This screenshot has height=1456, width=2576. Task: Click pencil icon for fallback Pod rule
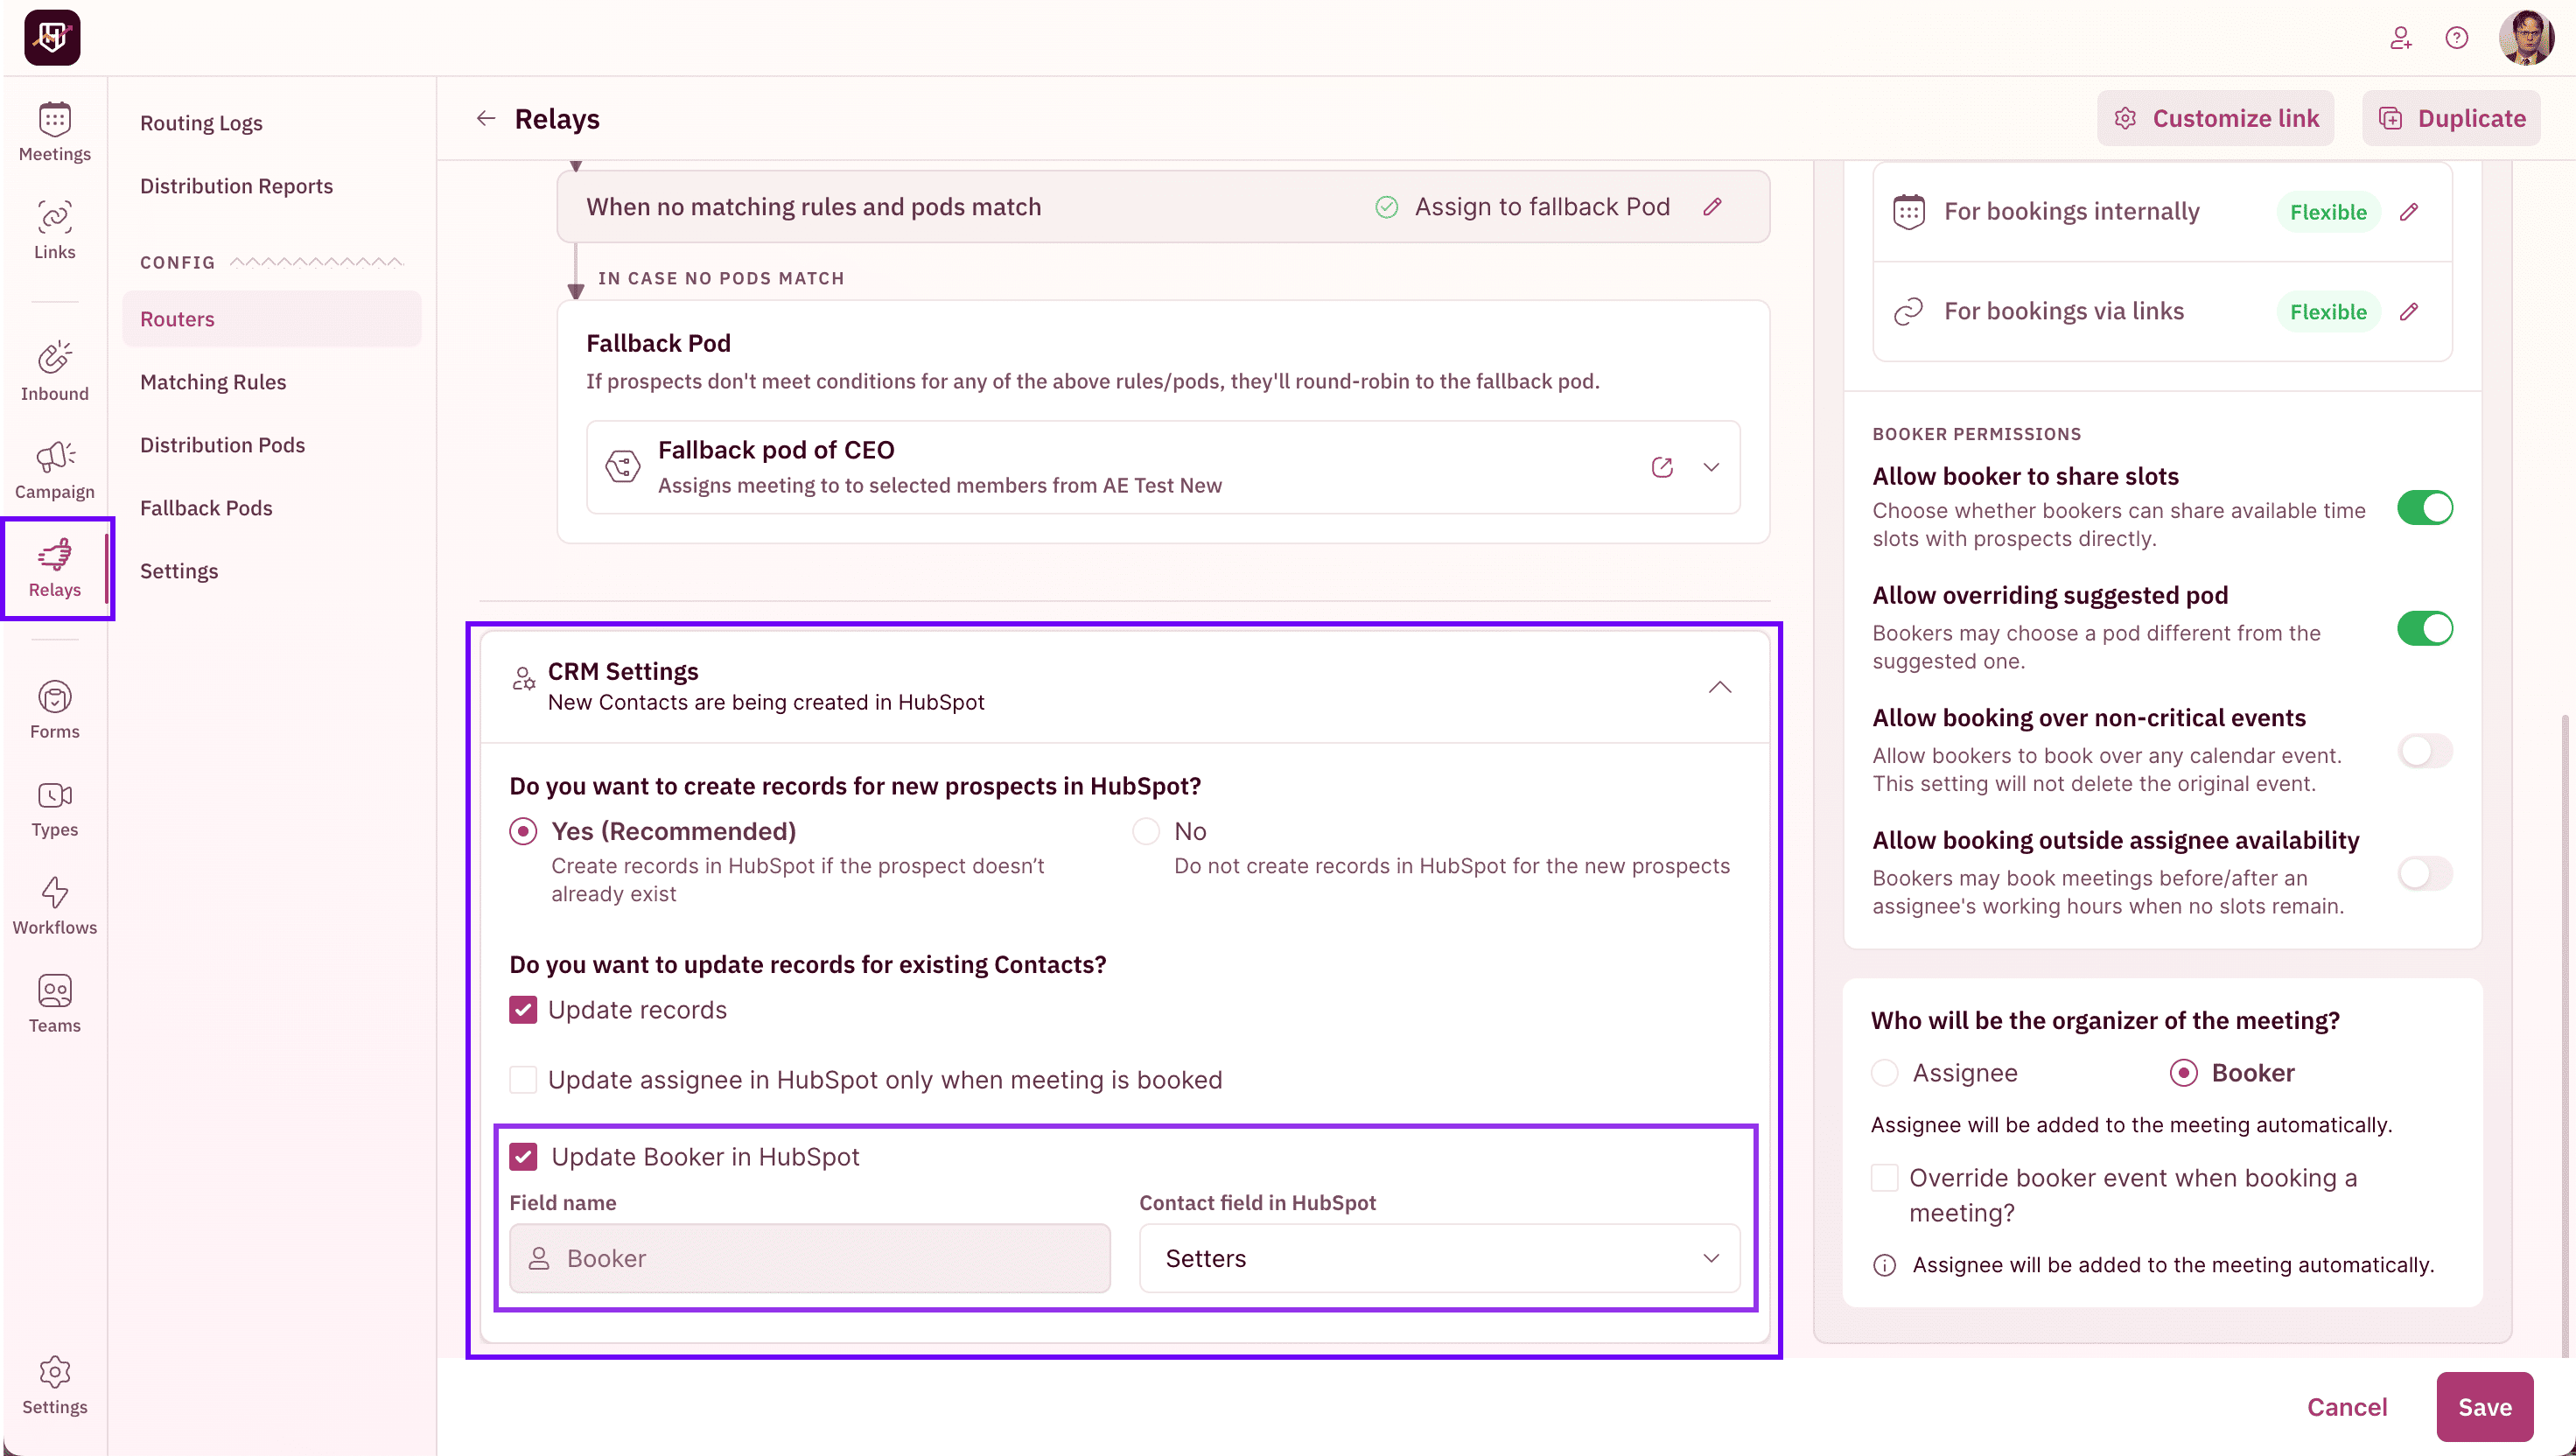coord(1712,207)
